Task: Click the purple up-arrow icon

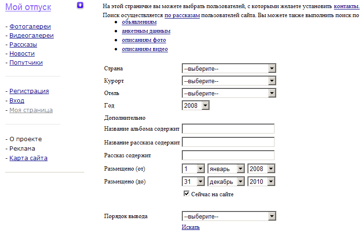Action: (80, 5)
